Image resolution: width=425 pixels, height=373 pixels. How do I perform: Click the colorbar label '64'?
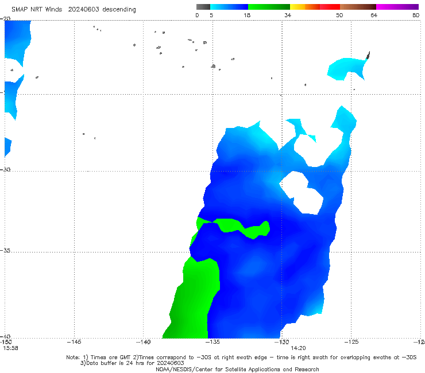[374, 15]
